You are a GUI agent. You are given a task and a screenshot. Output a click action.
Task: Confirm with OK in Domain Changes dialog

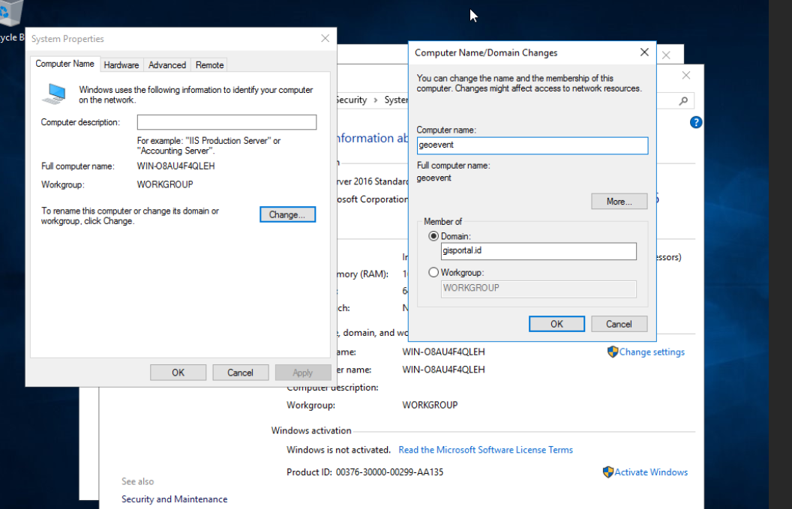pos(556,324)
